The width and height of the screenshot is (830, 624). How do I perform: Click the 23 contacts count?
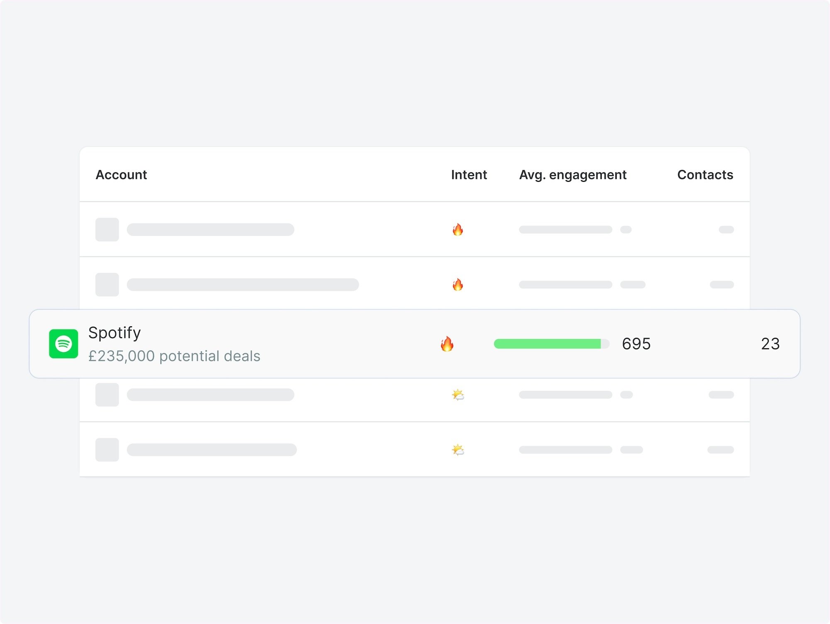(770, 344)
